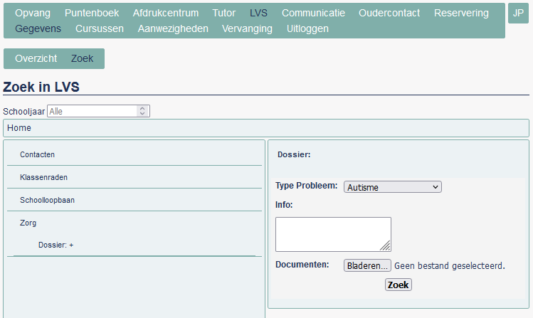Viewport: 533px width, 318px height.
Task: Click into the Info text area
Action: tap(333, 235)
